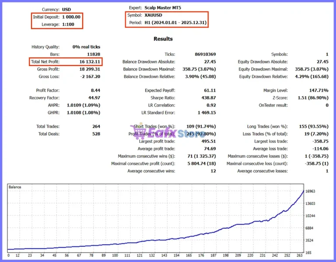
Task: Click the Expert name Scalp Master MT5
Action: click(x=163, y=8)
